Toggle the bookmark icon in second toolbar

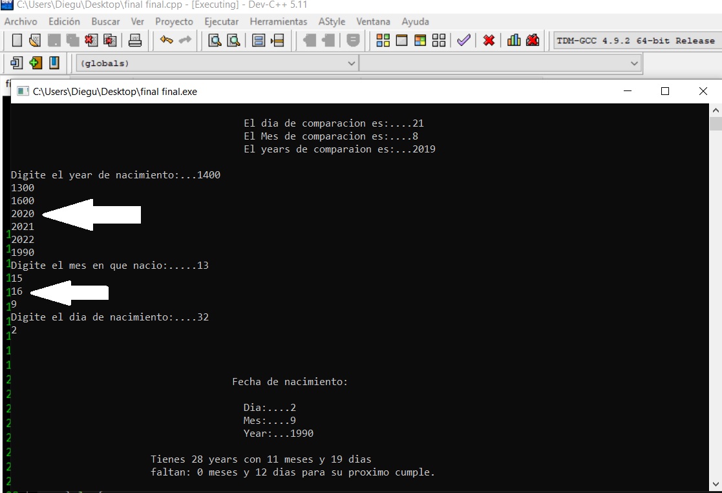(54, 63)
